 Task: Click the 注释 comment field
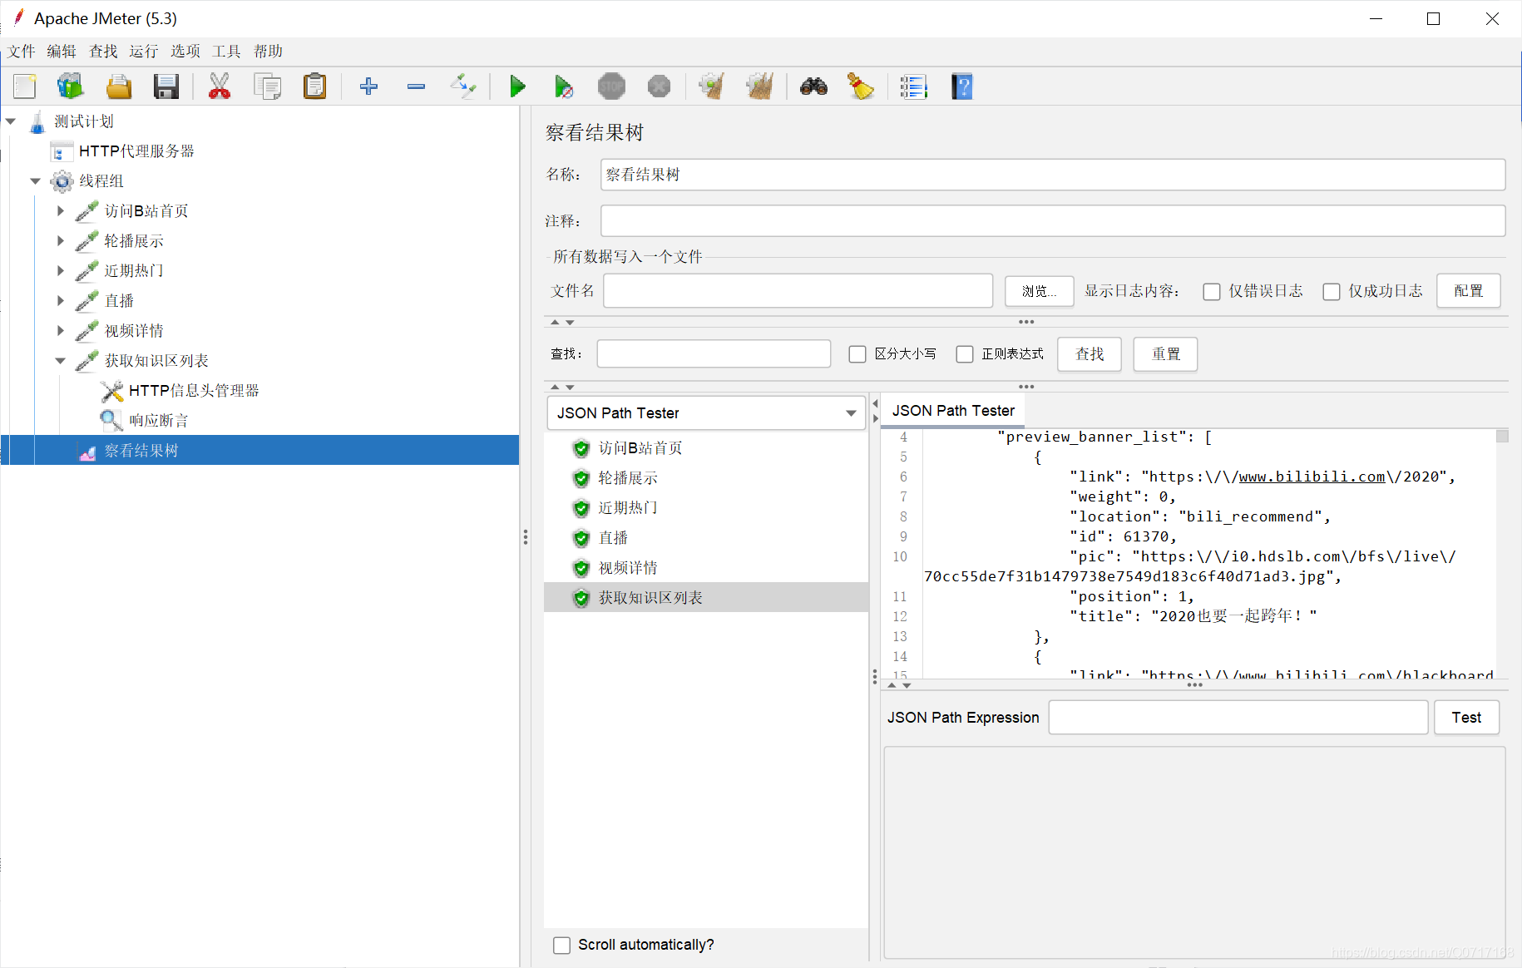tap(1053, 221)
